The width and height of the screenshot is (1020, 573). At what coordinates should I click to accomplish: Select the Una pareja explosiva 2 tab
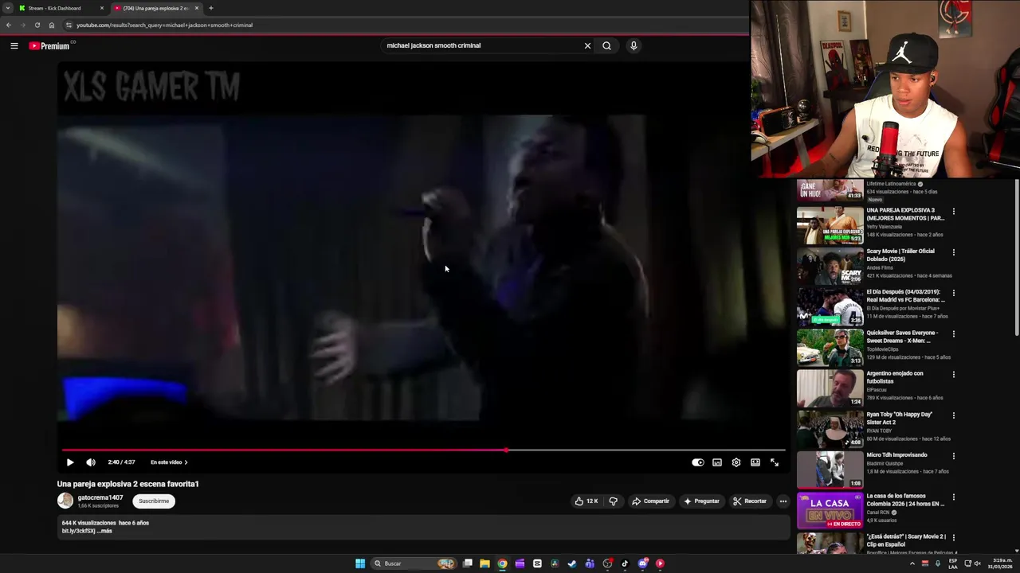click(x=155, y=8)
